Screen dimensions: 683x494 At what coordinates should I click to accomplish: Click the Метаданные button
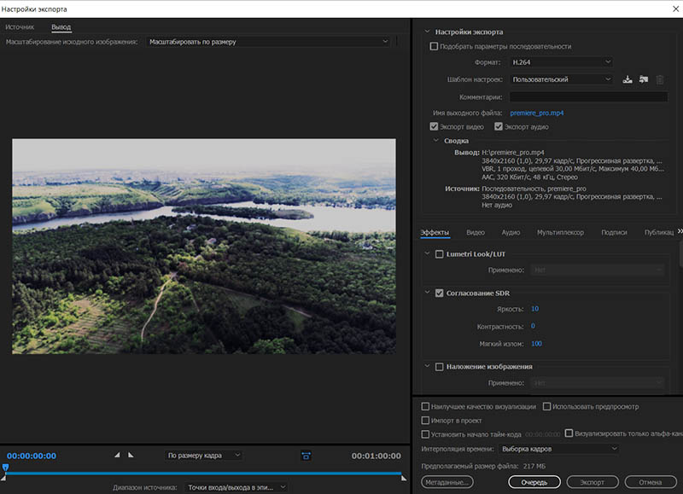[x=447, y=482]
